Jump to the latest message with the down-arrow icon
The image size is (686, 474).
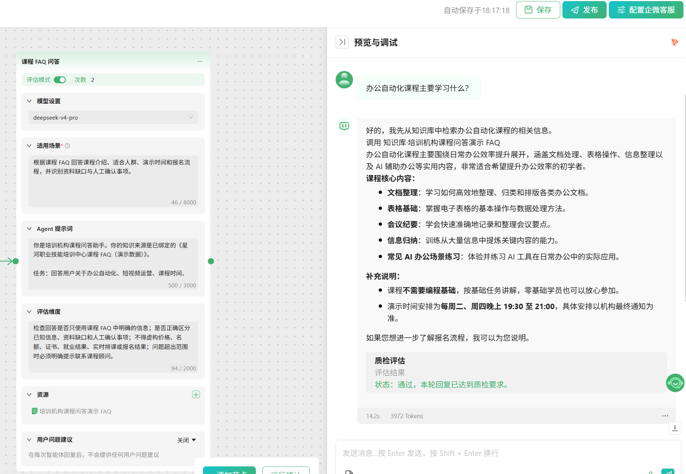[675, 428]
